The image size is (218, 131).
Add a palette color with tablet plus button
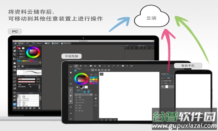[91, 75]
